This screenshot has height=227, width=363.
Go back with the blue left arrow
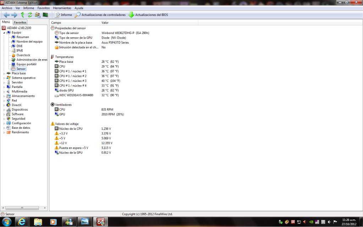point(6,15)
